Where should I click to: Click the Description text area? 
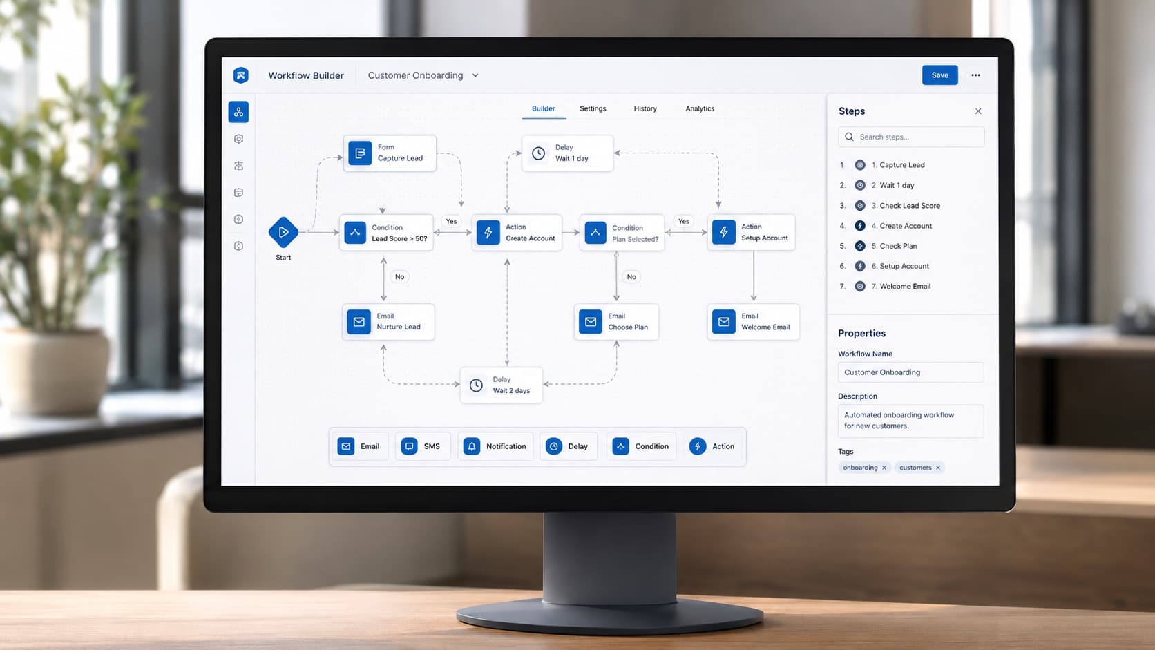pyautogui.click(x=910, y=421)
